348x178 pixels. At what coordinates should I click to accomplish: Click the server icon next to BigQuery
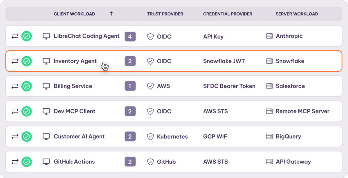click(269, 136)
